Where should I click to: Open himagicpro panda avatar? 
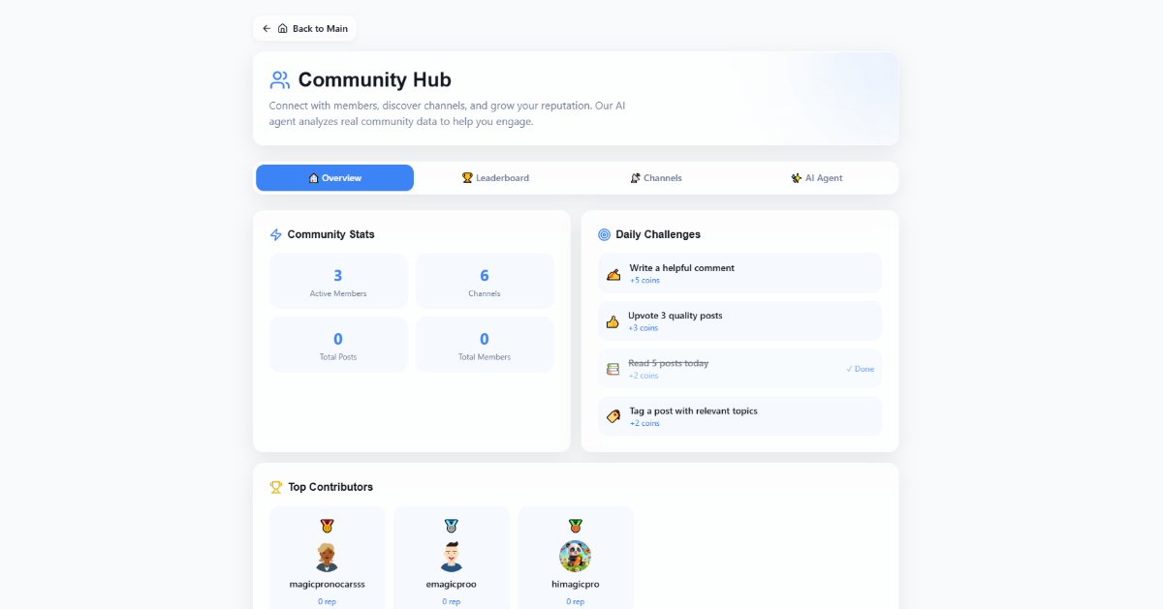click(x=576, y=557)
